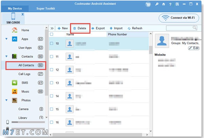The width and height of the screenshot is (204, 138).
Task: Check the box for contact row 11
Action: pyautogui.click(x=52, y=56)
